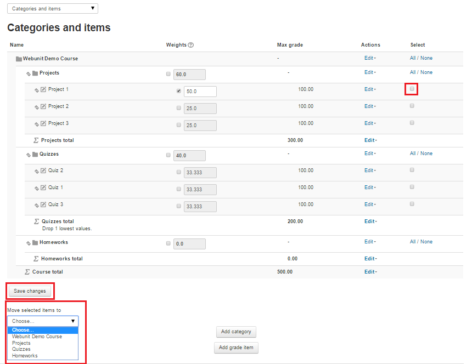Image resolution: width=472 pixels, height=364 pixels.
Task: Select All items link for Projects category
Action: coord(412,72)
